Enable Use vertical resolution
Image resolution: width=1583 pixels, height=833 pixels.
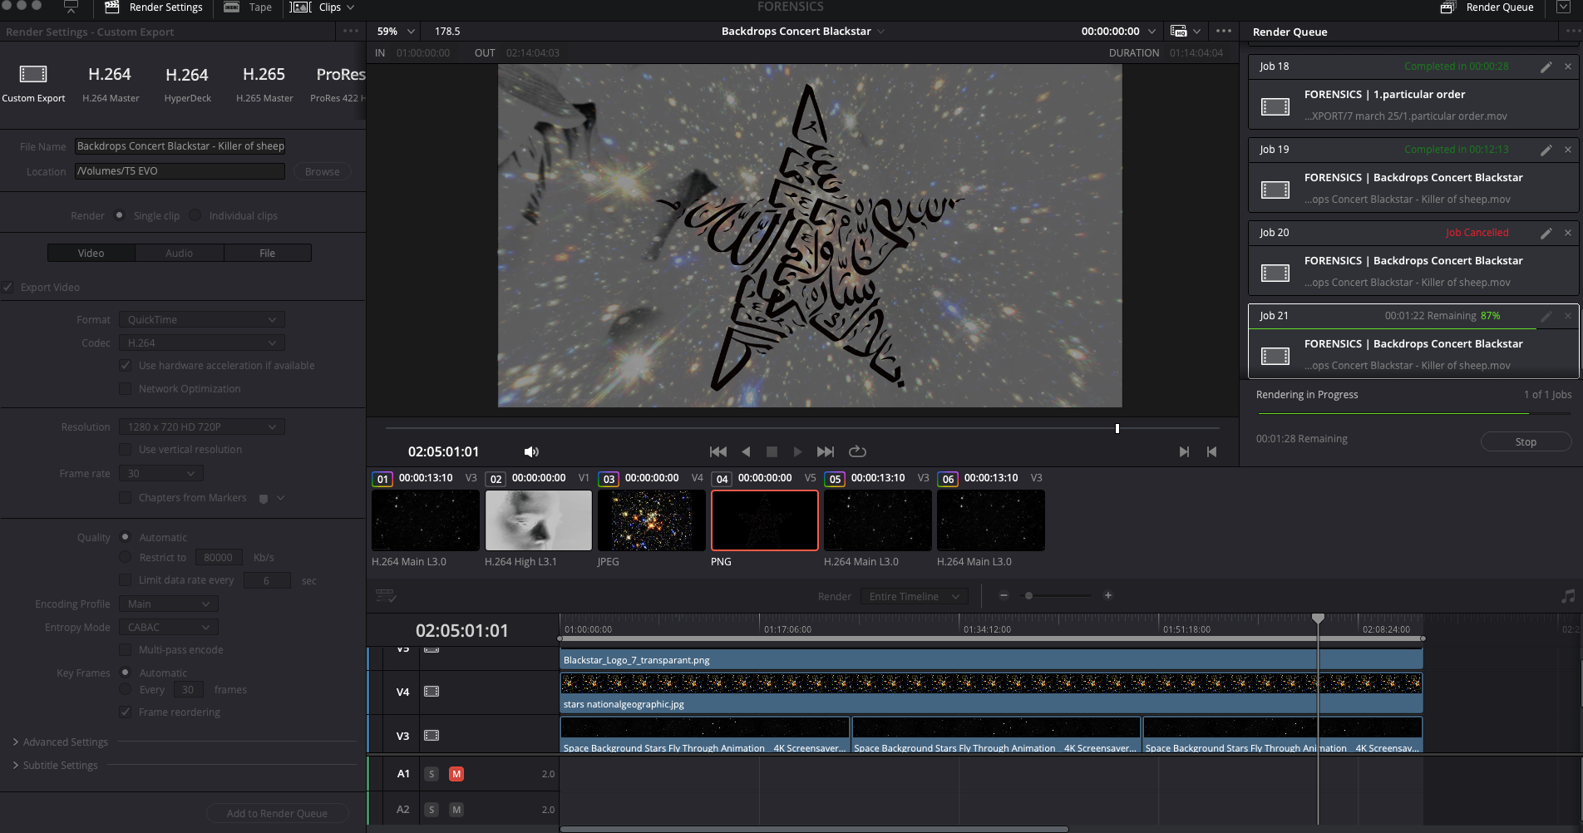click(x=126, y=450)
